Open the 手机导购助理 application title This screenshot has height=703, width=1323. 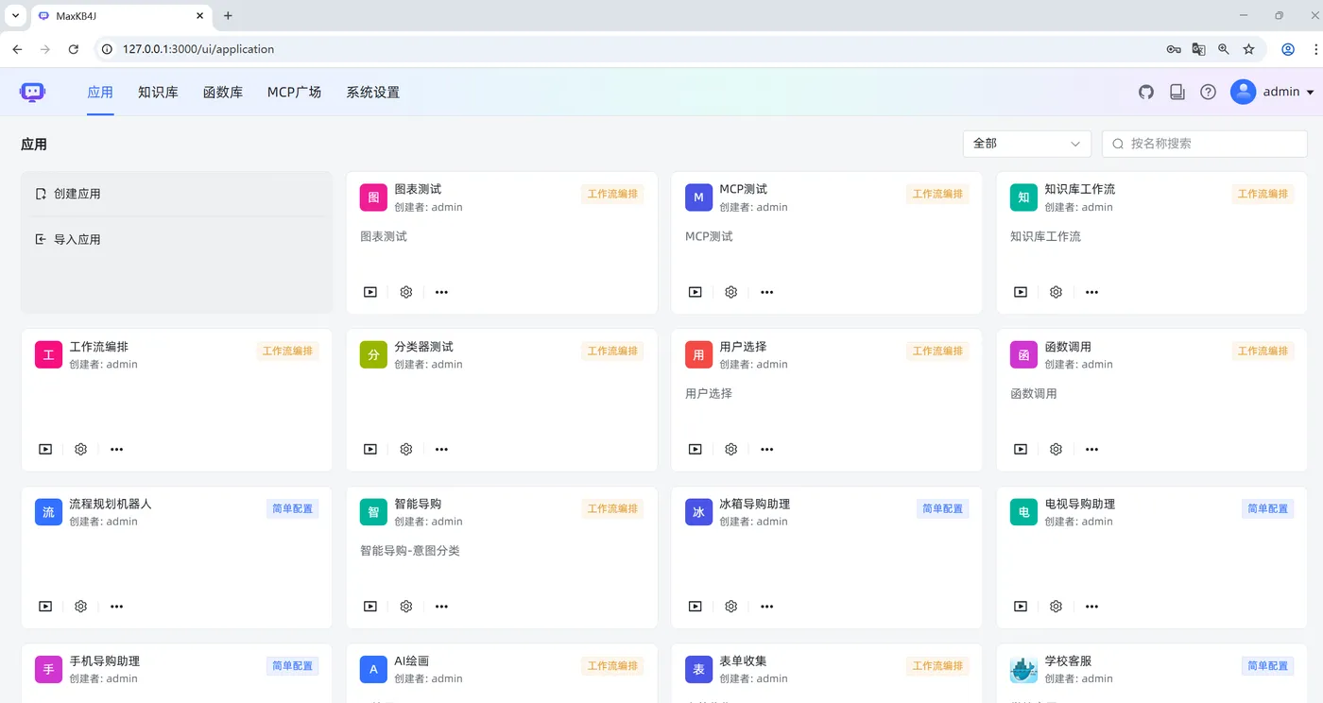105,661
